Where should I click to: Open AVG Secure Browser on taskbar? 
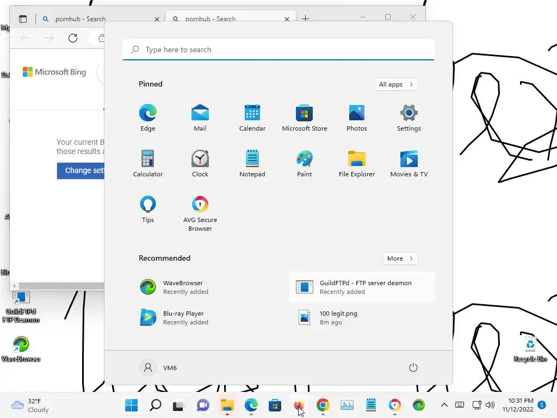(395, 405)
